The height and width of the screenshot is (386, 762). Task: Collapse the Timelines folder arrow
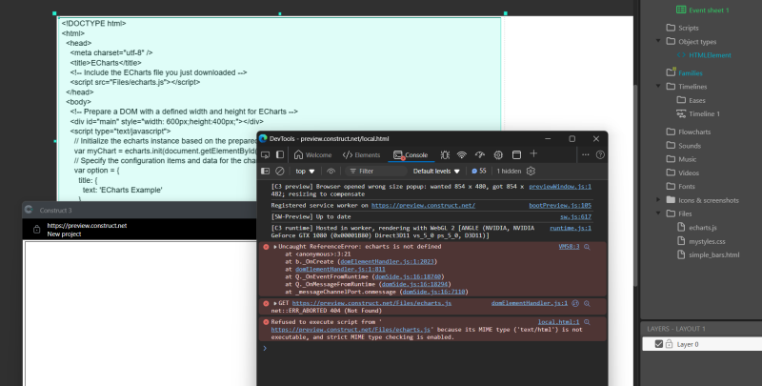click(658, 87)
